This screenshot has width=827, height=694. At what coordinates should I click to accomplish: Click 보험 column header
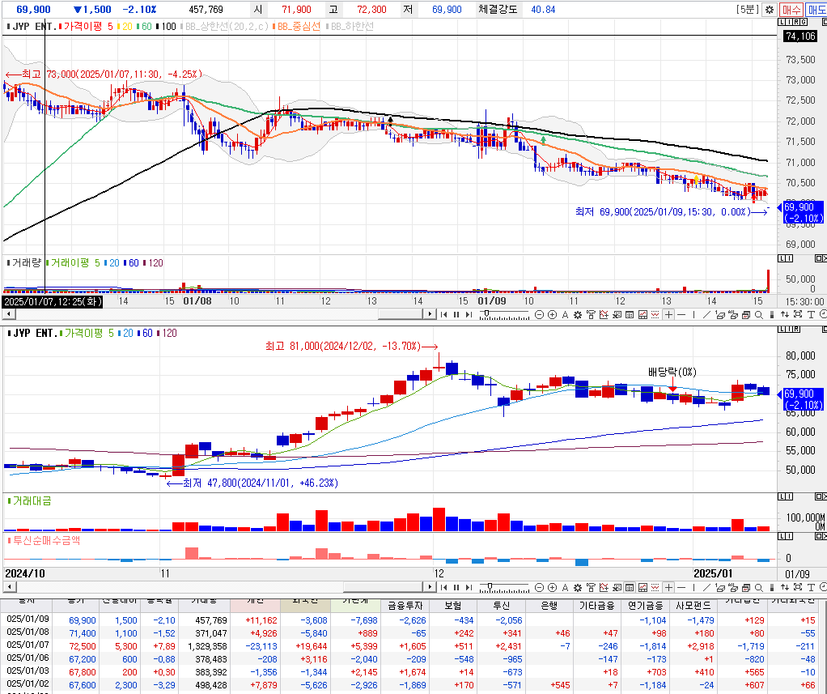pyautogui.click(x=453, y=606)
